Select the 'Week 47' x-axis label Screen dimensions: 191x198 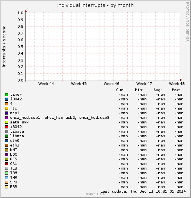tap(144, 84)
